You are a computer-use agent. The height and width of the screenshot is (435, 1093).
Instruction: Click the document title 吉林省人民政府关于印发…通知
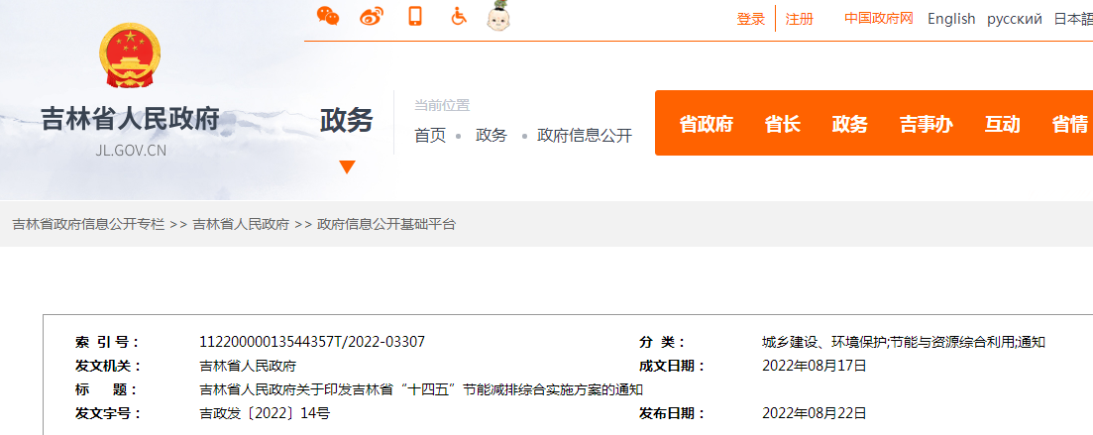[x=421, y=389]
